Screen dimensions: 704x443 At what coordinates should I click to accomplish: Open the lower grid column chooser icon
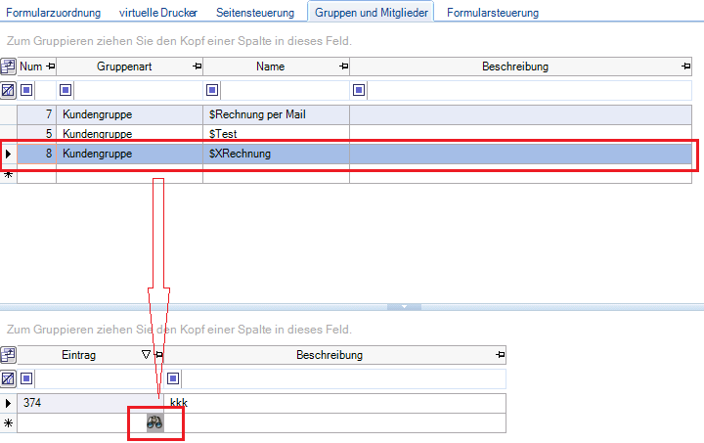8,355
